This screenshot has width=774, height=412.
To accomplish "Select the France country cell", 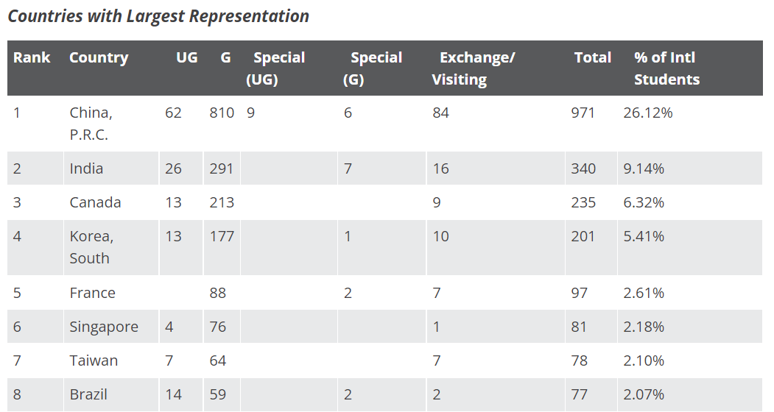I will tap(92, 293).
